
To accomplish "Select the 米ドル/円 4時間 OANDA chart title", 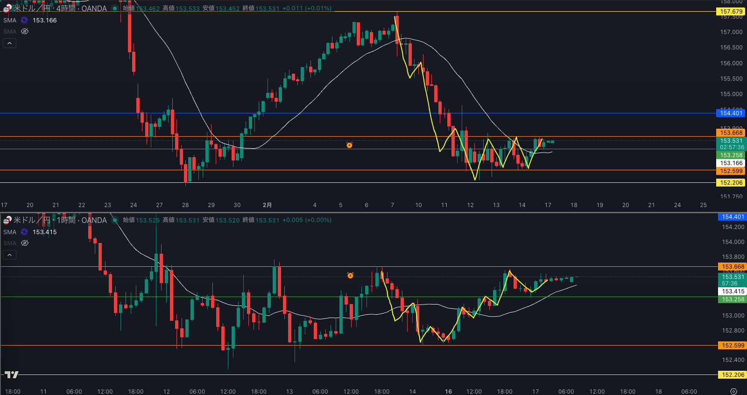I will tap(60, 8).
